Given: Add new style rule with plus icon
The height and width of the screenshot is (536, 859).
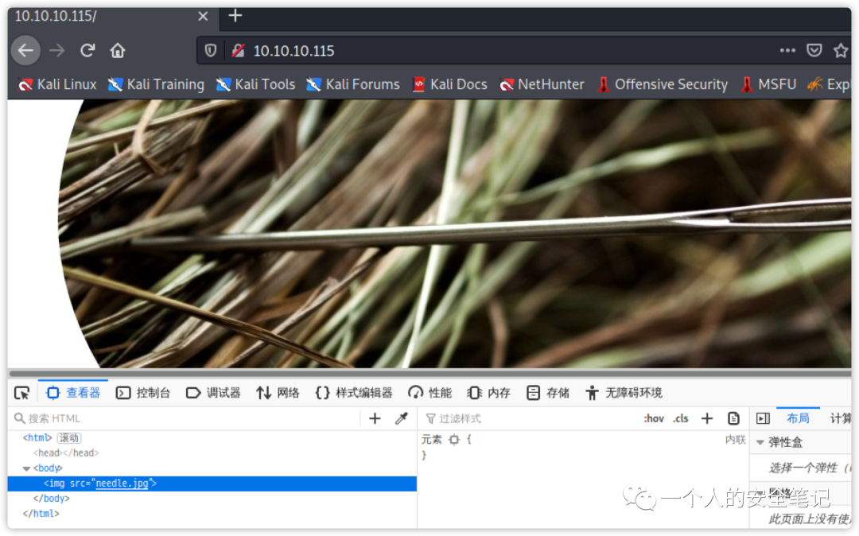Looking at the screenshot, I should [x=707, y=418].
